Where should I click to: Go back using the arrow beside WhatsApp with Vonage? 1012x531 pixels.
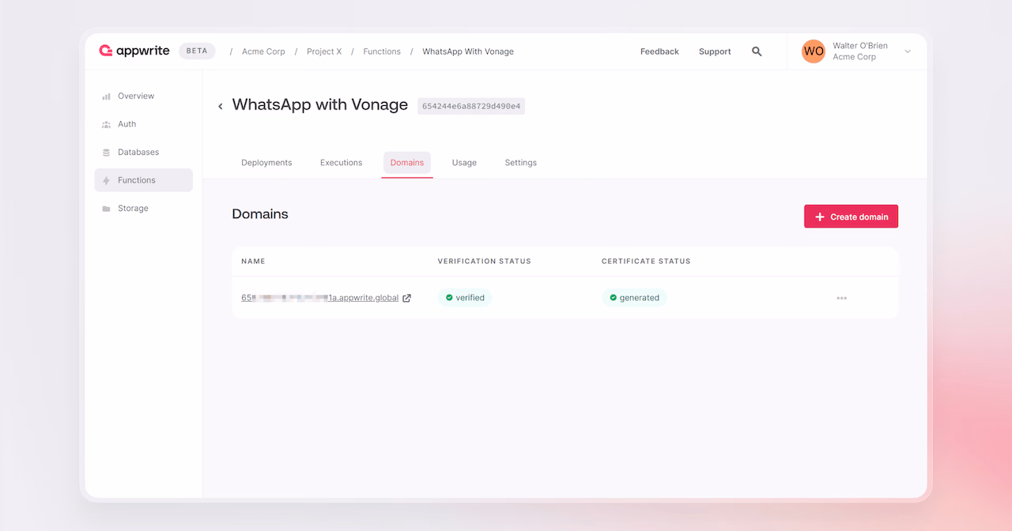click(221, 106)
